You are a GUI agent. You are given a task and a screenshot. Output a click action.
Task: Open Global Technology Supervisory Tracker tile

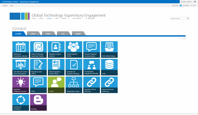pos(38,49)
